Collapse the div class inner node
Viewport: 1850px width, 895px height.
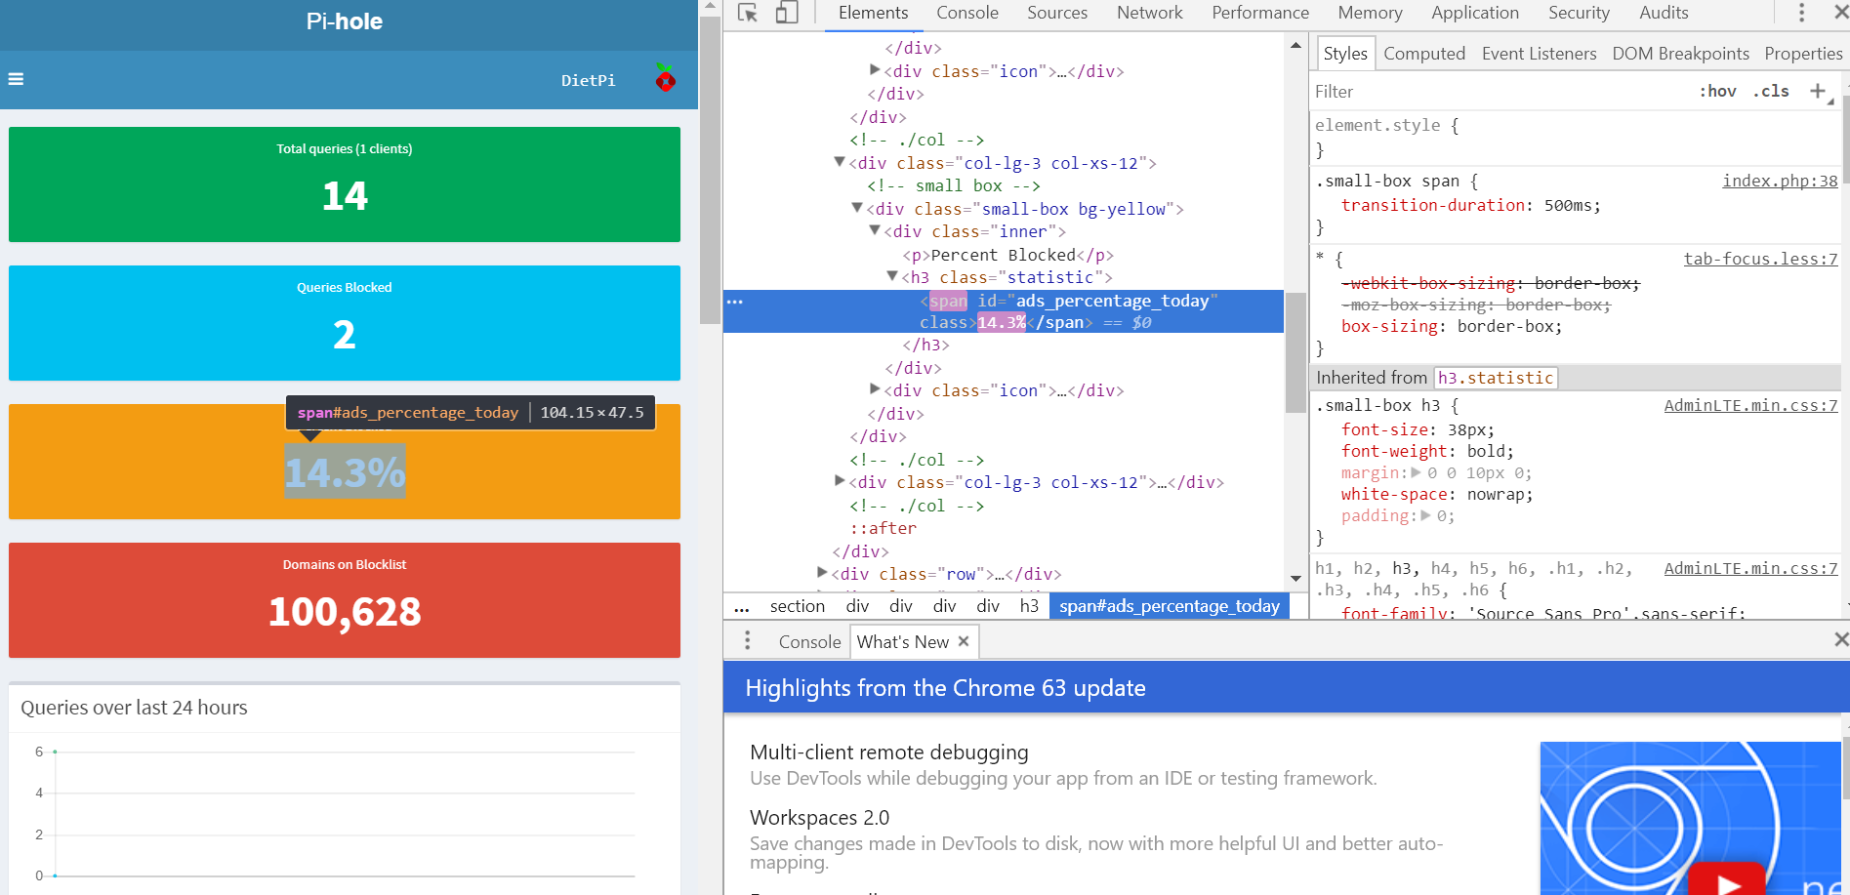click(x=875, y=230)
